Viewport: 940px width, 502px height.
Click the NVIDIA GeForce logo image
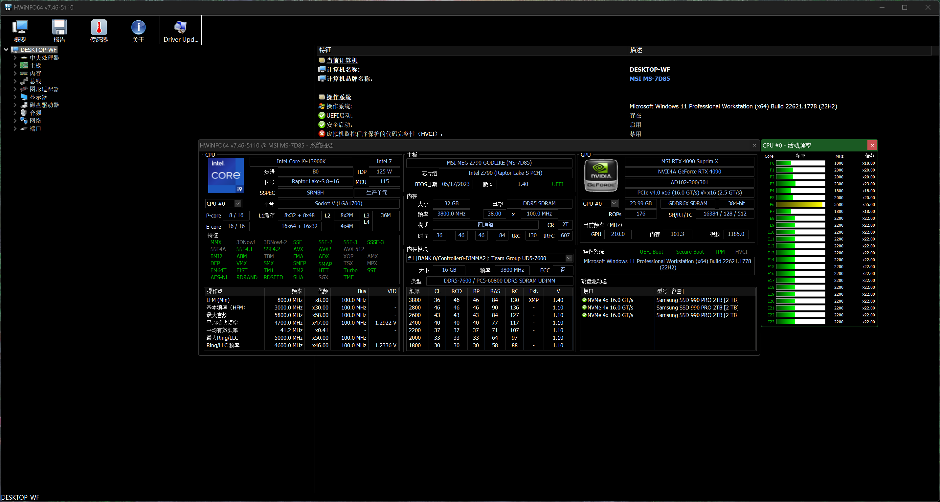click(601, 175)
